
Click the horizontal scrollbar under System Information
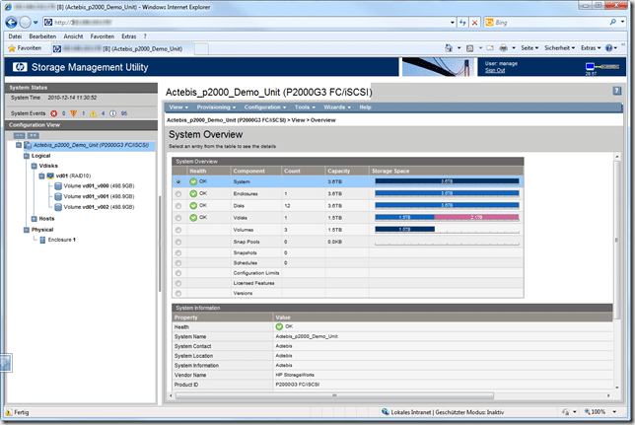click(x=334, y=395)
